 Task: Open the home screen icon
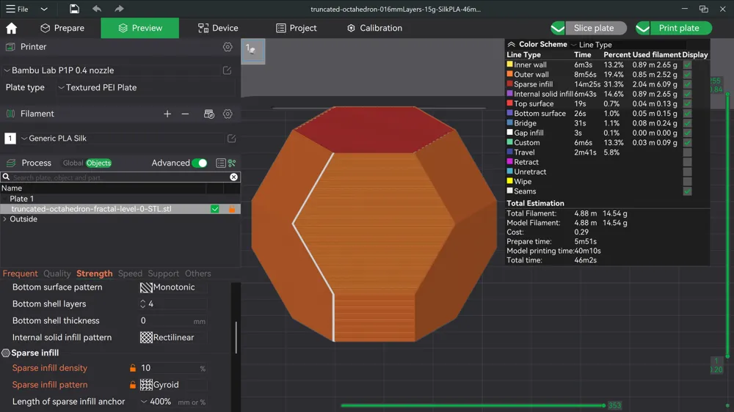[11, 28]
